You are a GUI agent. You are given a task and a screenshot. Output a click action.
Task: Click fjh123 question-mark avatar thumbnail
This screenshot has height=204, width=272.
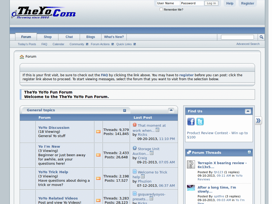tap(191, 164)
